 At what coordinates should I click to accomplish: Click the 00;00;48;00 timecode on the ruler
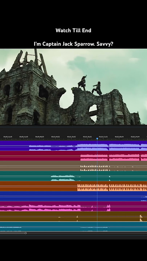coord(40,137)
